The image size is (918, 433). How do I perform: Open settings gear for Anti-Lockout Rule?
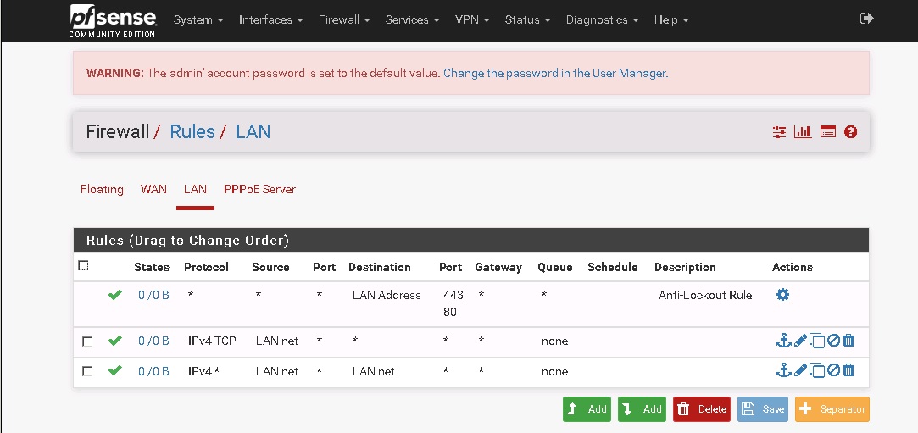coord(782,295)
